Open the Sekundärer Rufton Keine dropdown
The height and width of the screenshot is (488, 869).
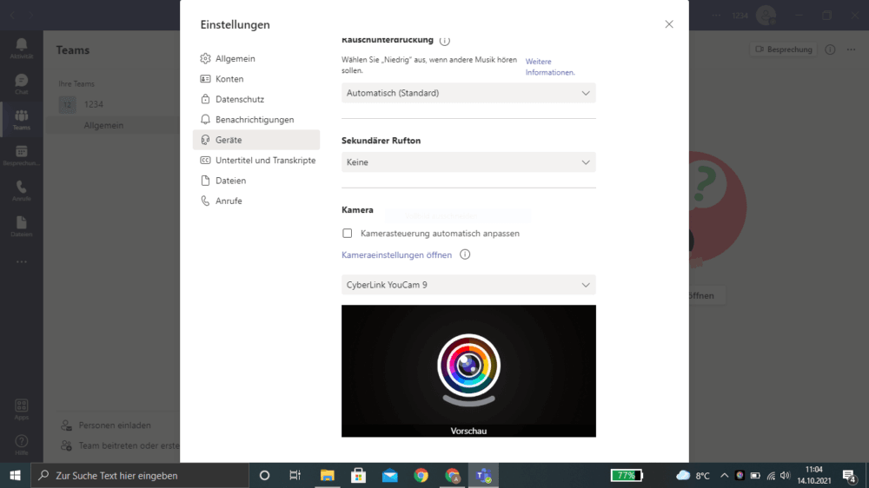coord(468,162)
